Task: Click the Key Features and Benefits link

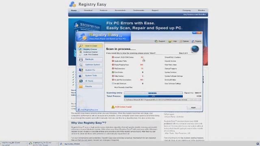Action: [x=195, y=15]
